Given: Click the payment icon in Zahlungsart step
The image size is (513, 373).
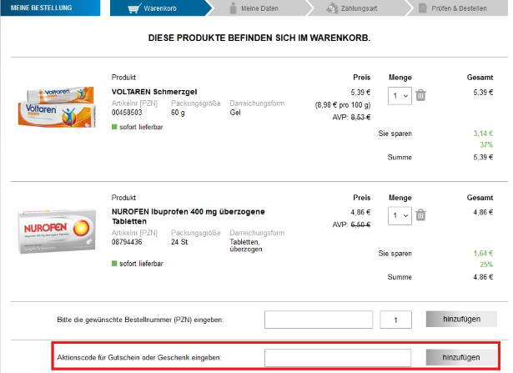Looking at the screenshot, I should click(332, 8).
